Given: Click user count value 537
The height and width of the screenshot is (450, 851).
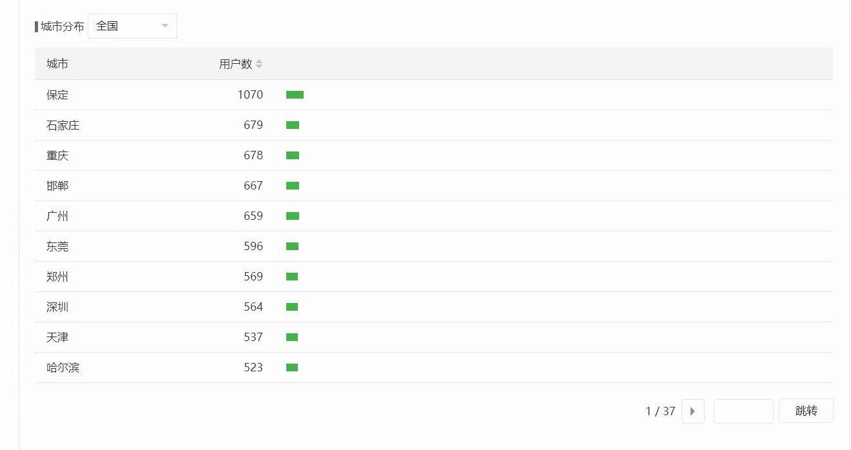Looking at the screenshot, I should tap(253, 337).
